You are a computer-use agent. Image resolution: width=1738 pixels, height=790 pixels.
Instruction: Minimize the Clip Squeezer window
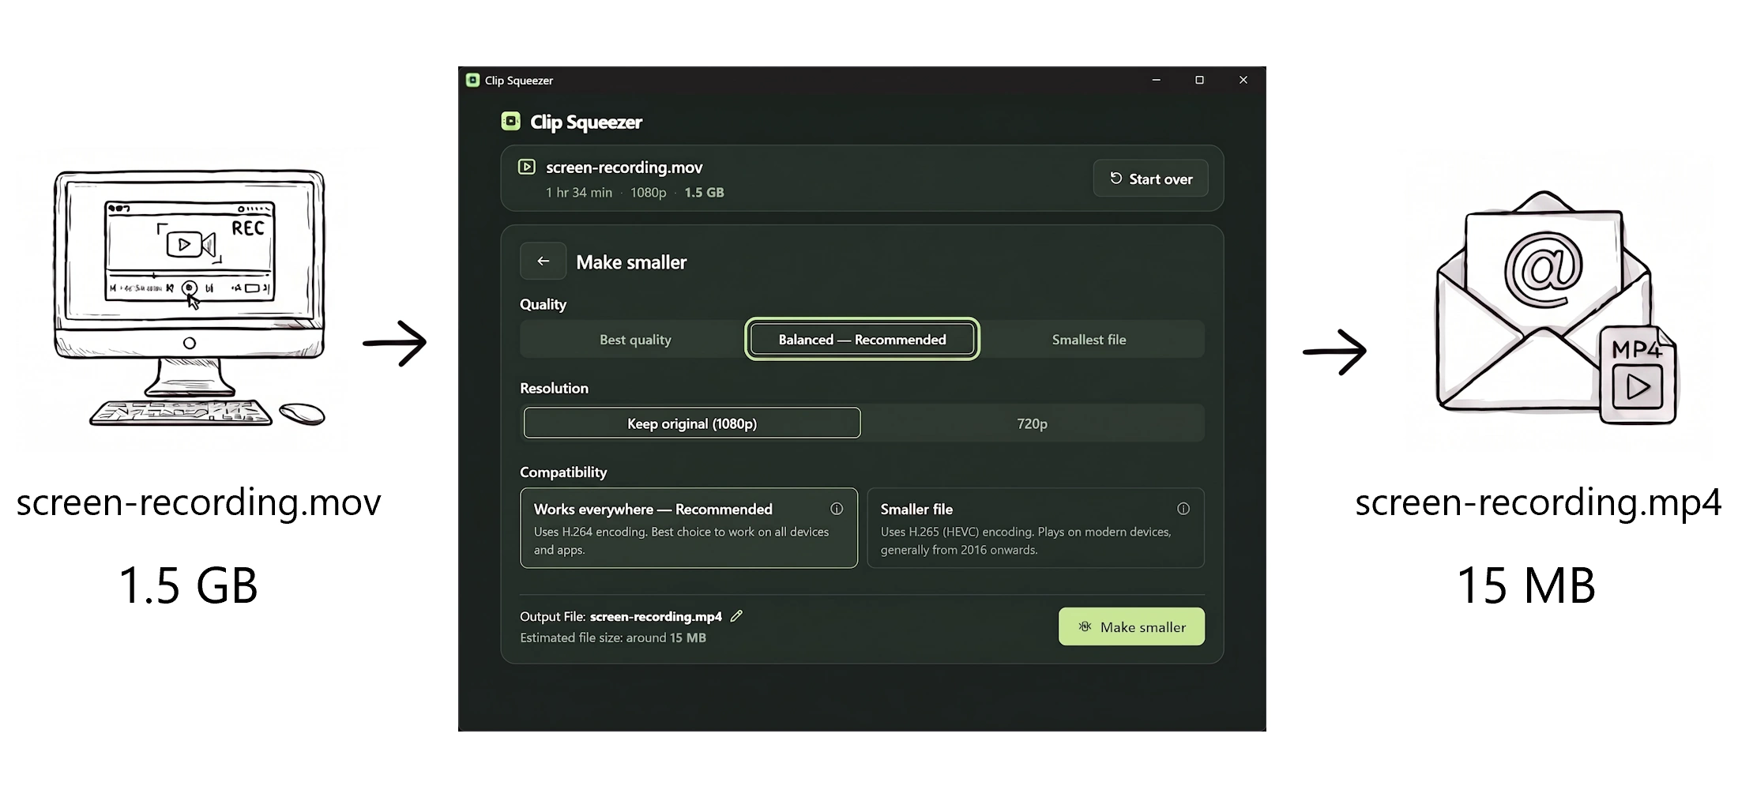coord(1157,80)
